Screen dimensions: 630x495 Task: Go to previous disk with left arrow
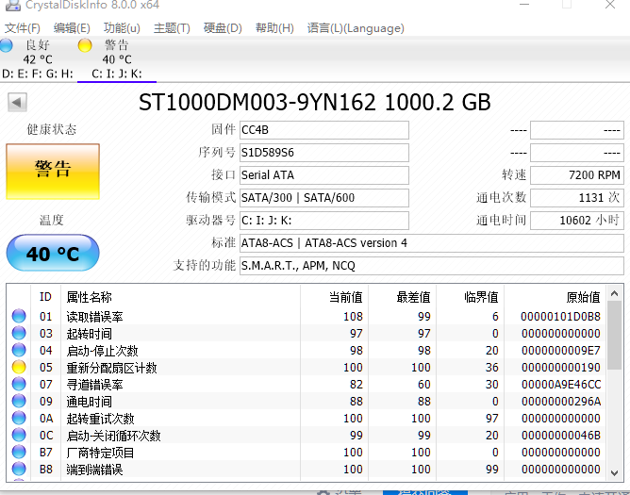17,103
